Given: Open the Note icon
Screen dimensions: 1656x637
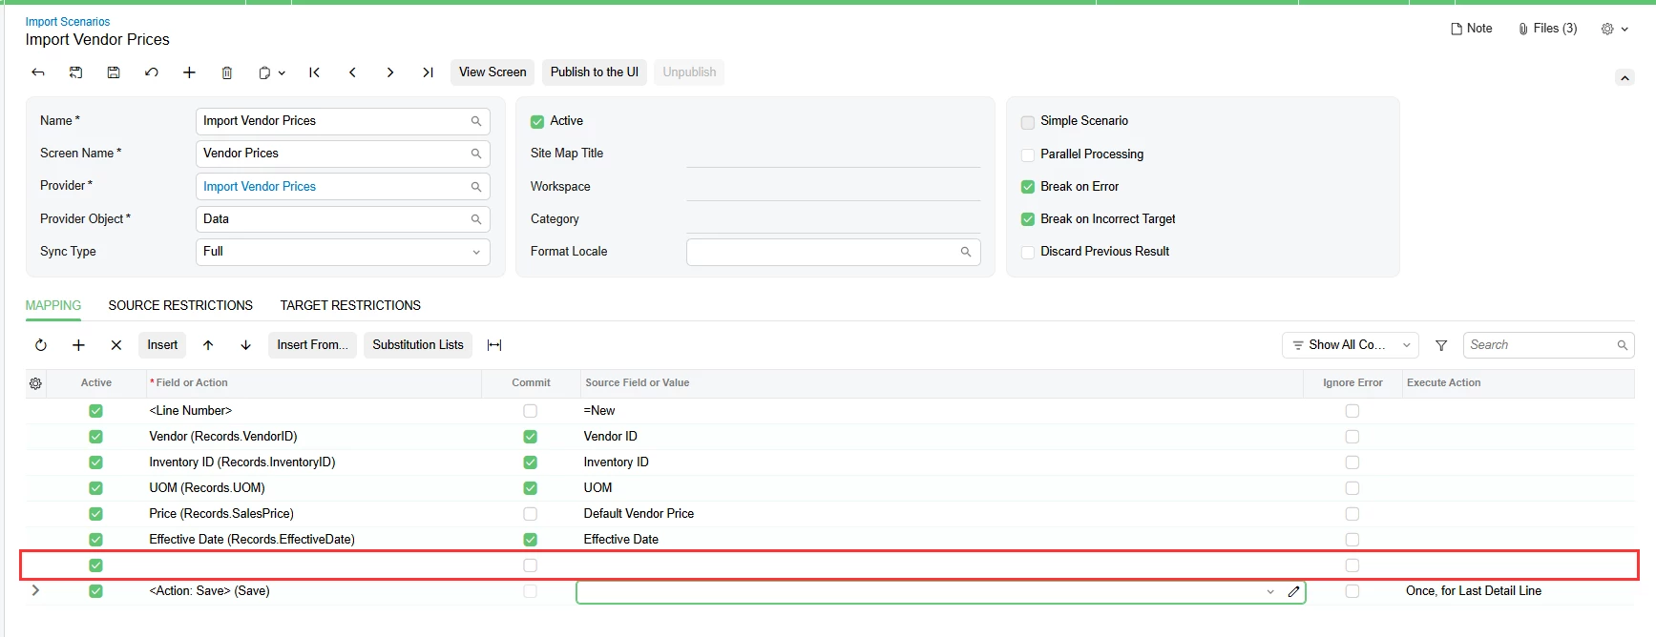Looking at the screenshot, I should click(1471, 29).
